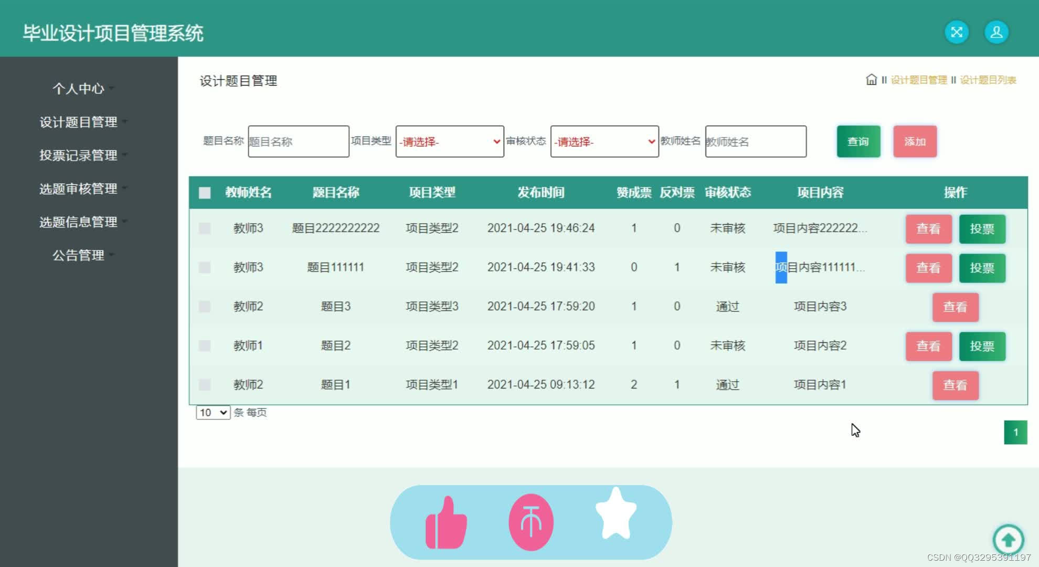Click the 教师姓名 column header
The height and width of the screenshot is (567, 1039).
click(248, 193)
